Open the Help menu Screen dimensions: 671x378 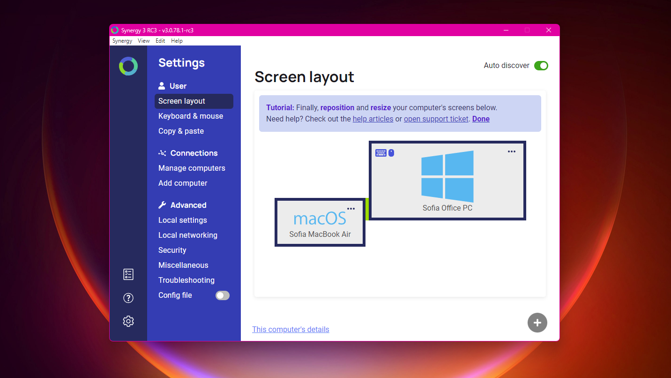pyautogui.click(x=177, y=41)
